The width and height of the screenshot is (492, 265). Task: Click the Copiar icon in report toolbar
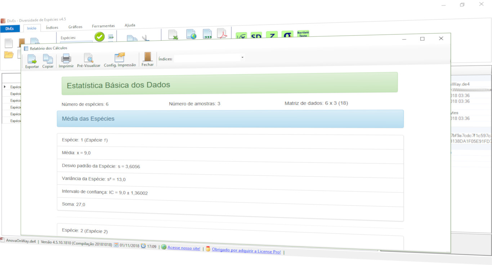(x=48, y=59)
